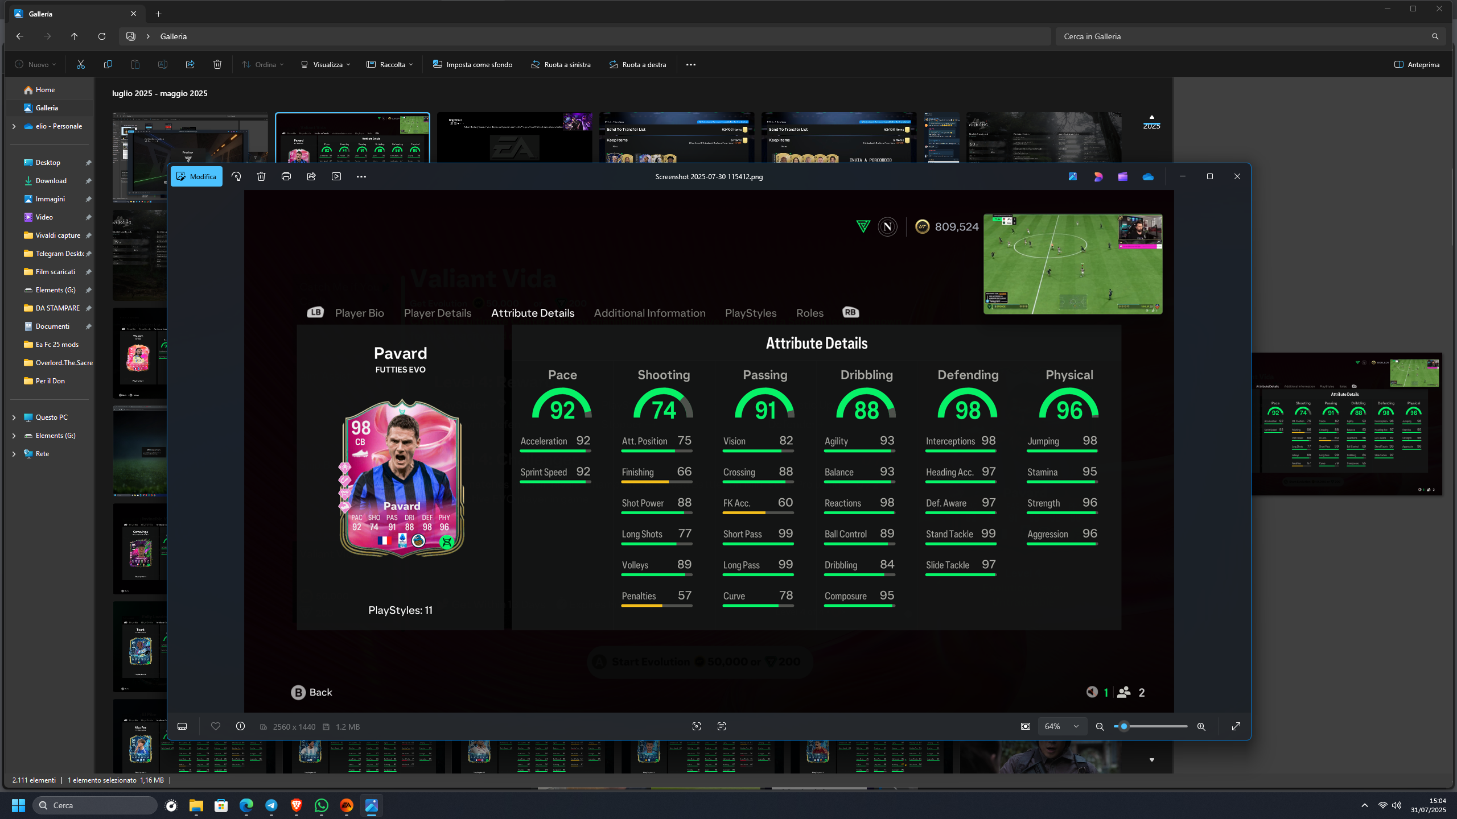
Task: Refresh the Galleria folder
Action: tap(102, 36)
